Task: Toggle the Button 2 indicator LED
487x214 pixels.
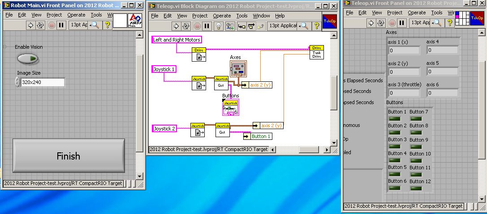Action: tap(395, 133)
